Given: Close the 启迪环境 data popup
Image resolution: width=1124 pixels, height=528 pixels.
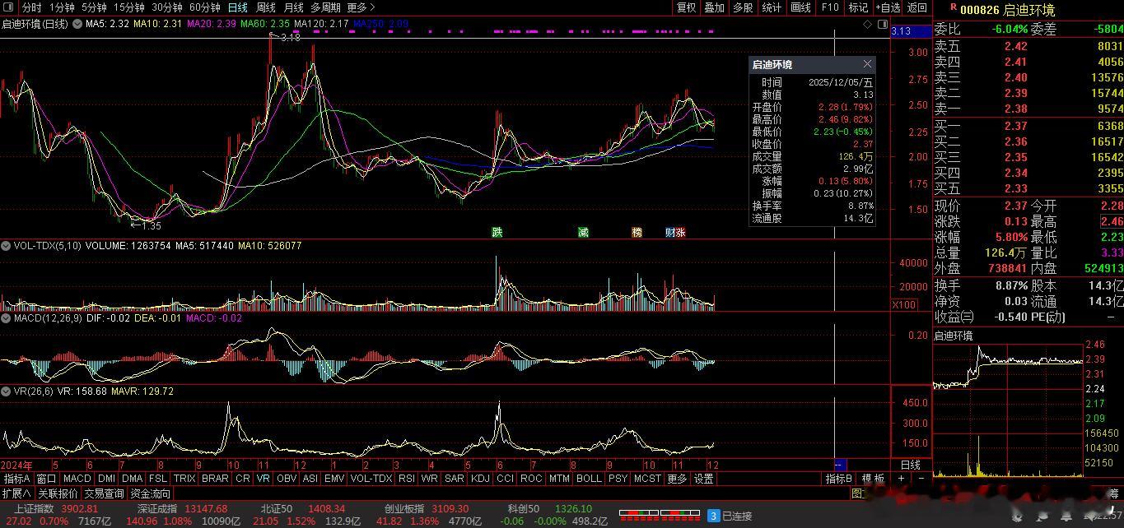Looking at the screenshot, I should [867, 64].
